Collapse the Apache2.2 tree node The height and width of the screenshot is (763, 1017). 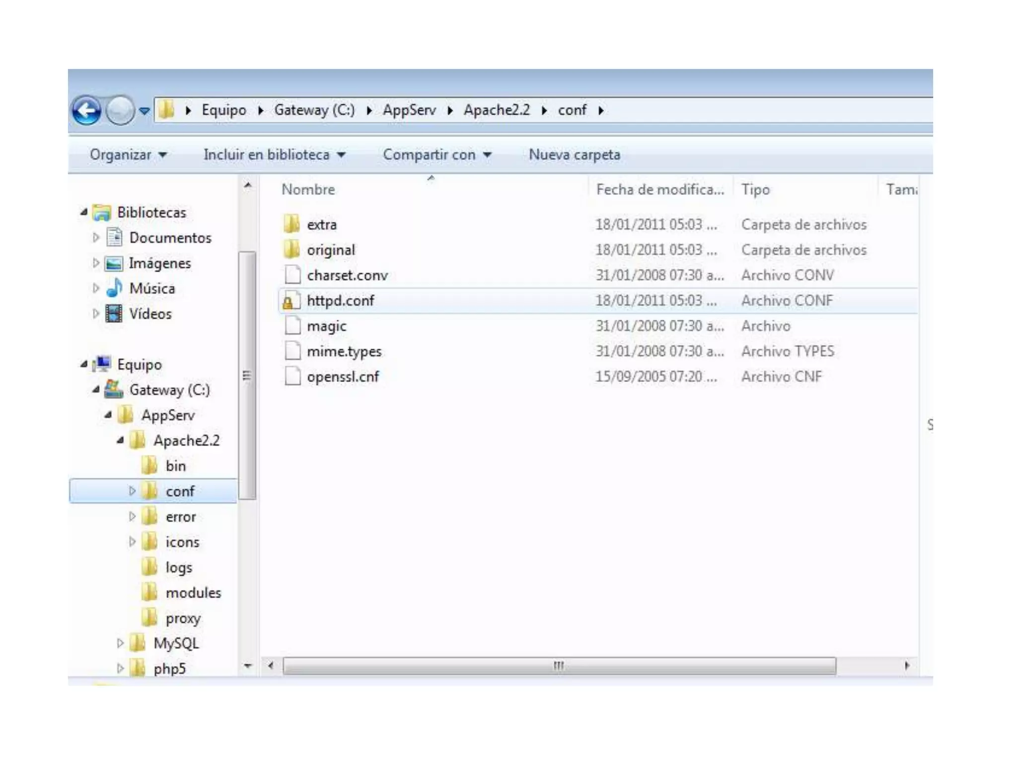coord(120,440)
